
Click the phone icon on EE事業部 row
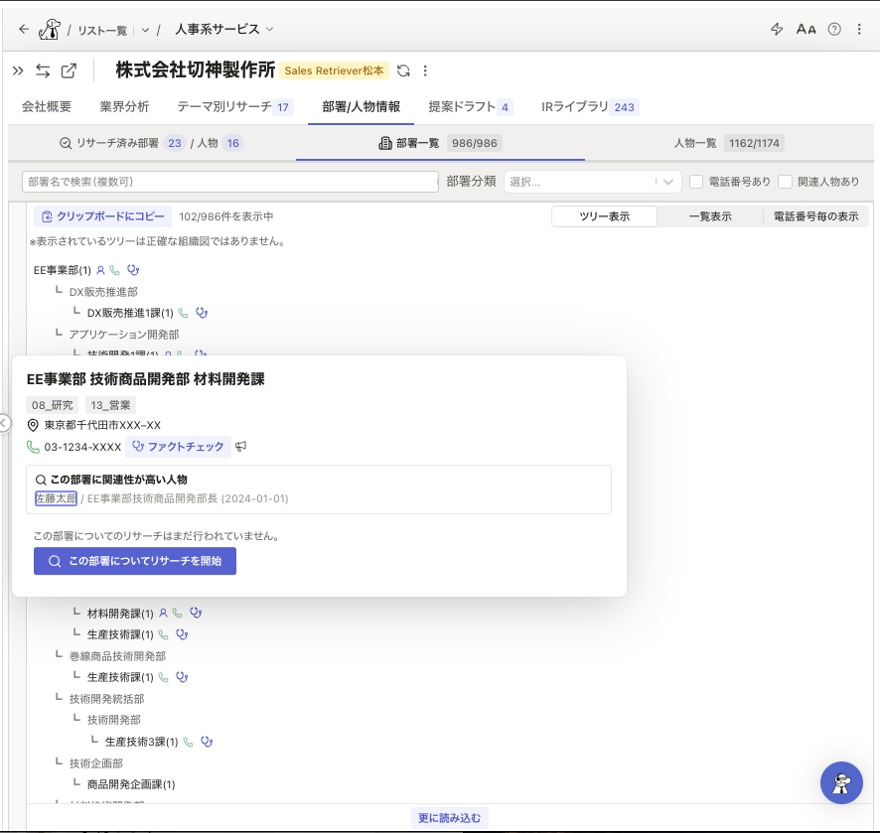[x=114, y=270]
